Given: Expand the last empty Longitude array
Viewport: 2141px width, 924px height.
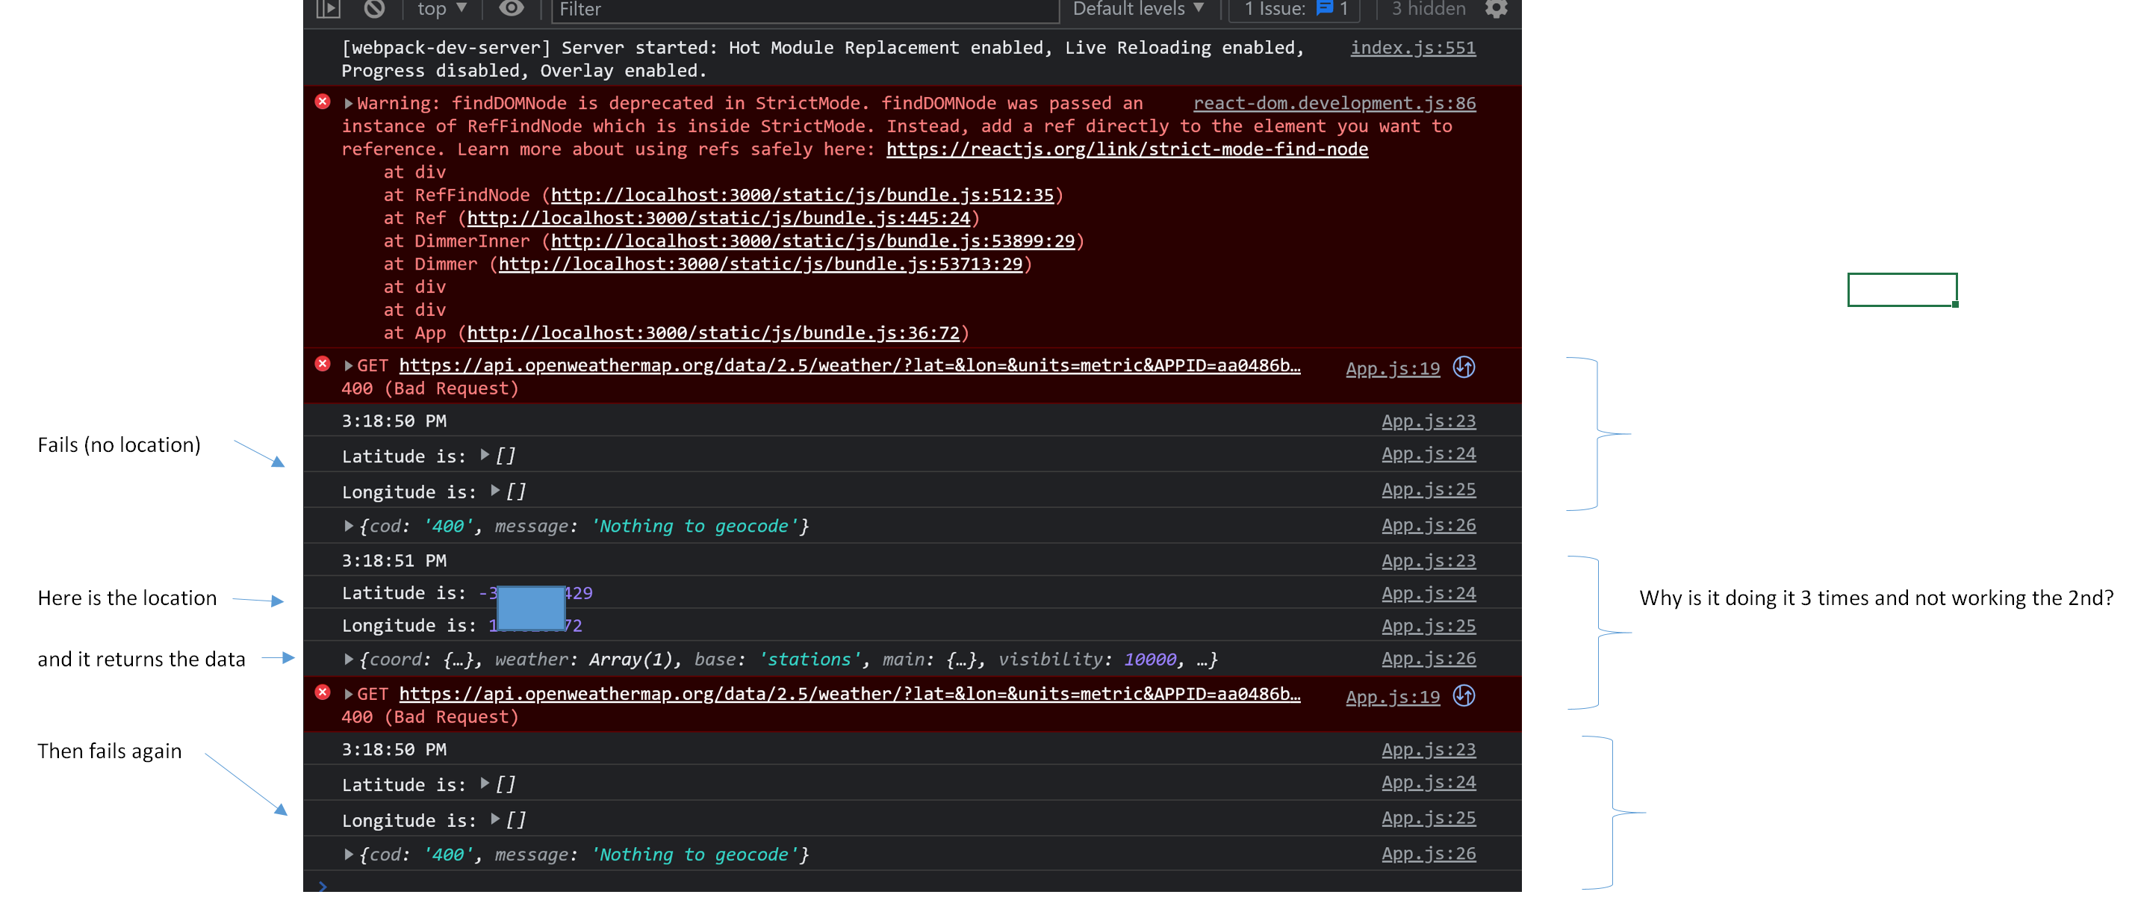Looking at the screenshot, I should pyautogui.click(x=495, y=820).
